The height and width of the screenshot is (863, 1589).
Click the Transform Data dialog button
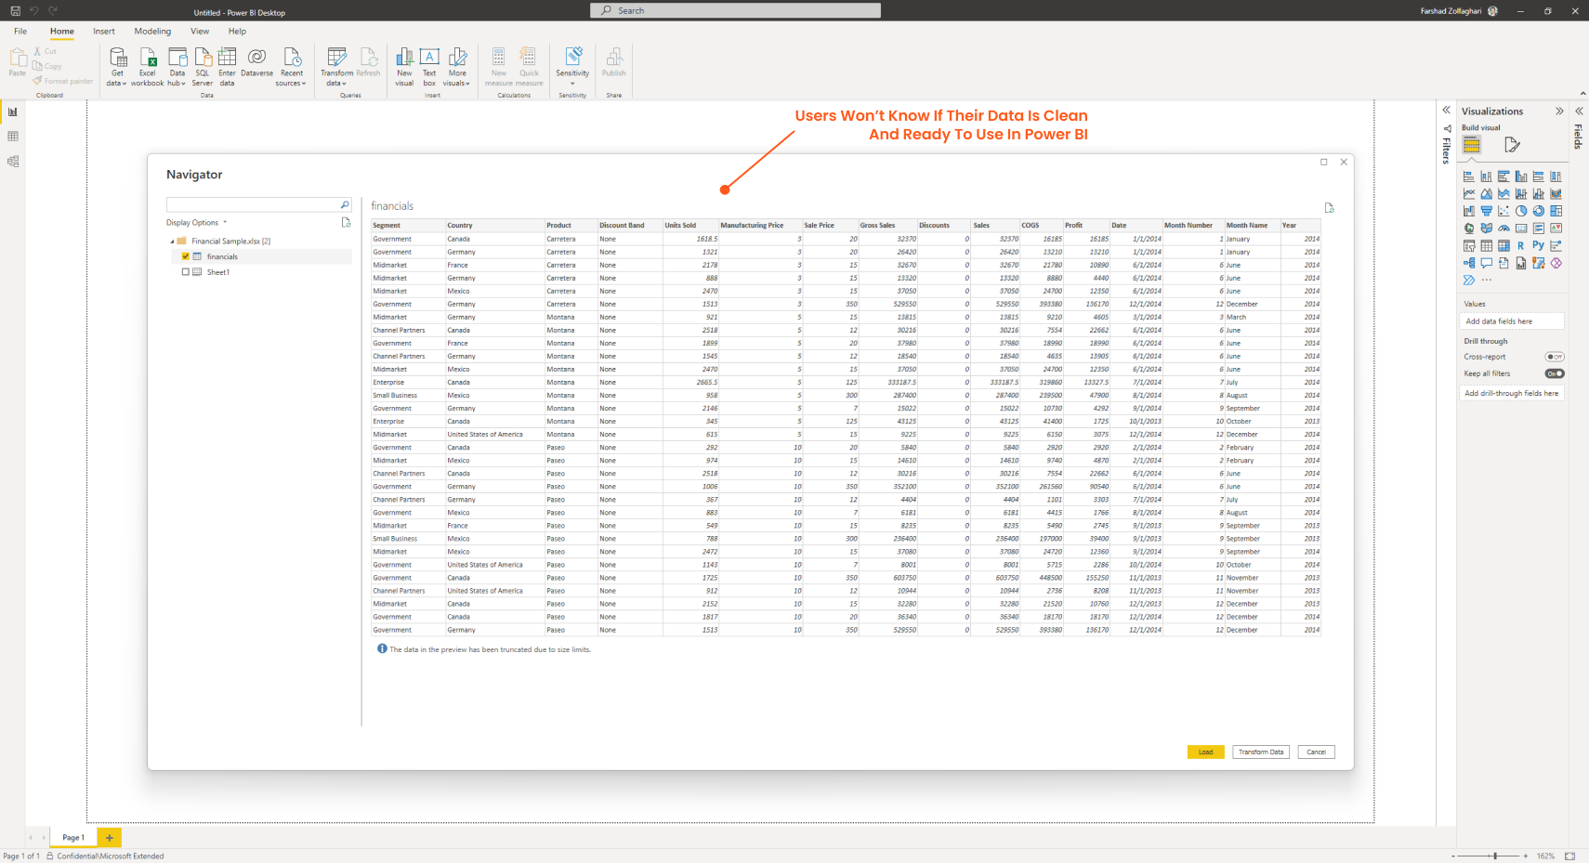(1260, 752)
